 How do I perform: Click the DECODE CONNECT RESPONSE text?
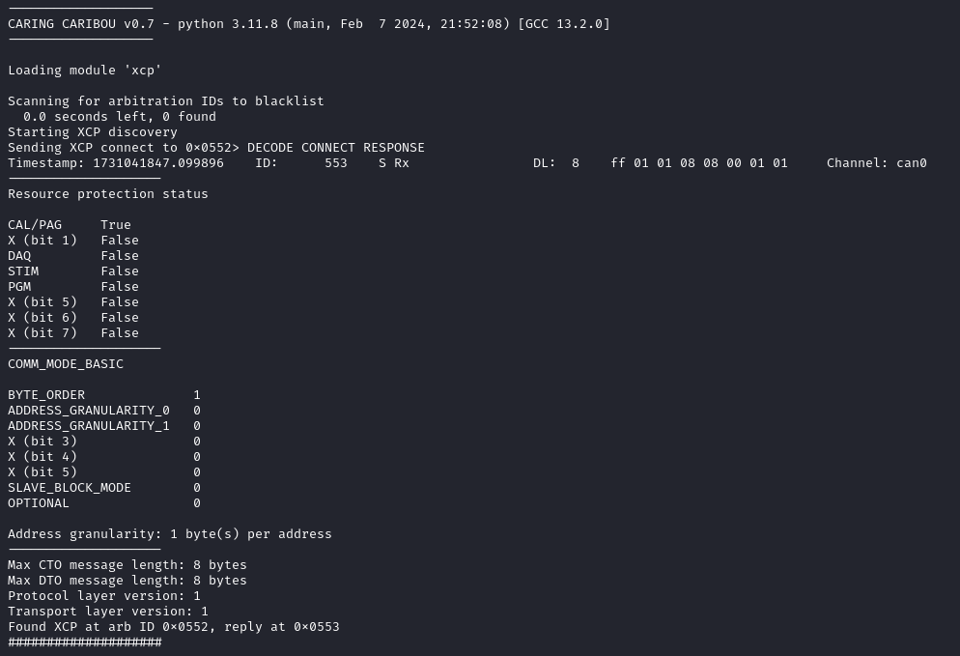click(336, 147)
